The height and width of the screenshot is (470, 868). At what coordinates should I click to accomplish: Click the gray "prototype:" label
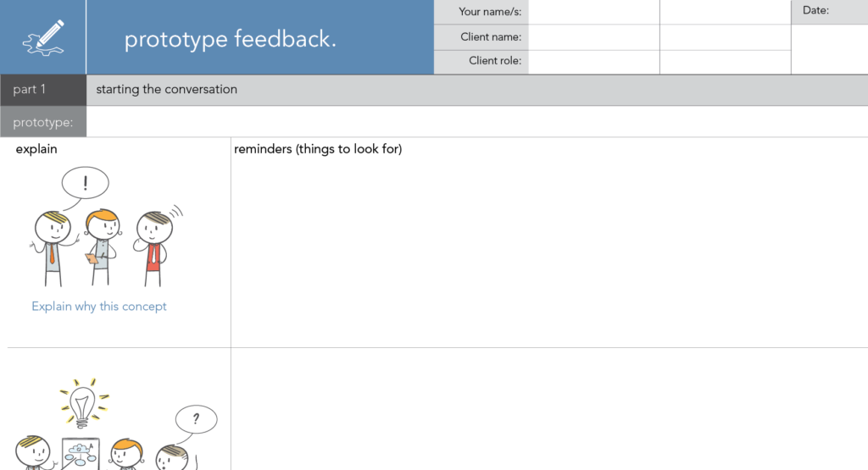tap(43, 122)
